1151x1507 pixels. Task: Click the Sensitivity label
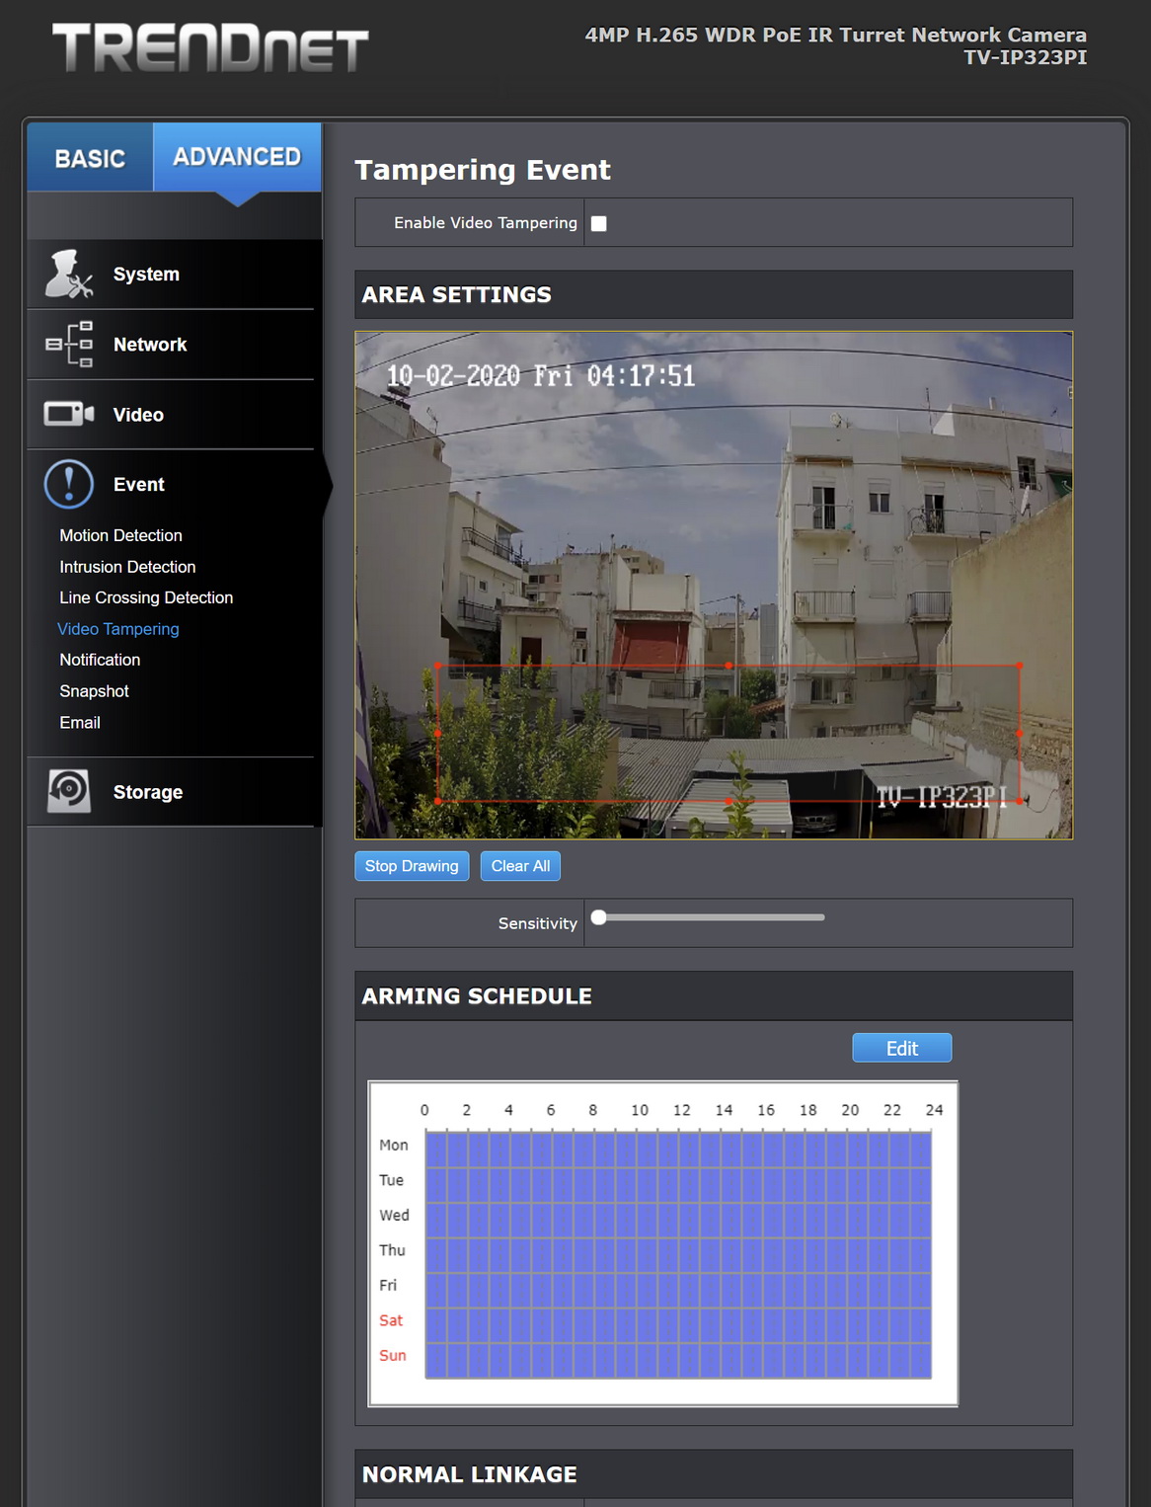pyautogui.click(x=537, y=923)
